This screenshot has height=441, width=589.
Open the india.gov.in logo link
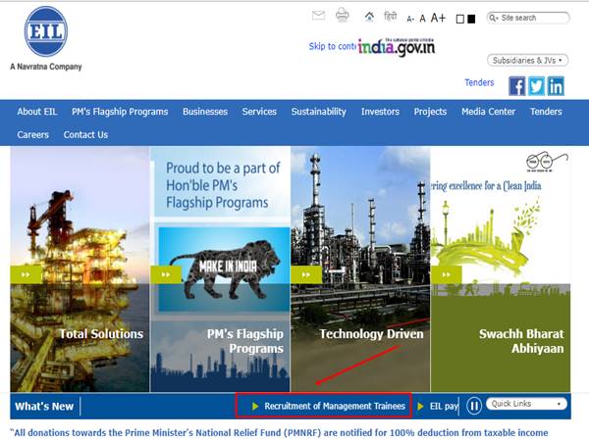397,47
